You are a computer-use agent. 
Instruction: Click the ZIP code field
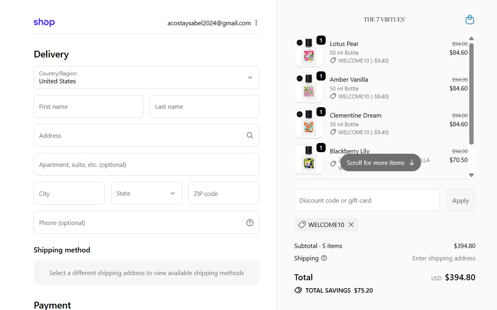click(x=224, y=193)
